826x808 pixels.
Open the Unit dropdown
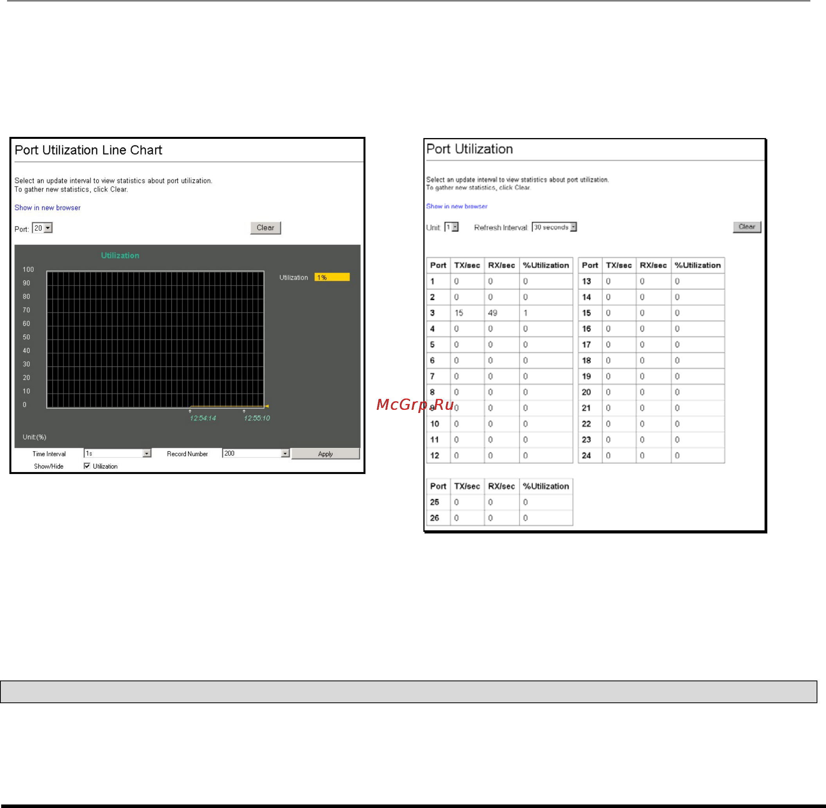[x=452, y=227]
